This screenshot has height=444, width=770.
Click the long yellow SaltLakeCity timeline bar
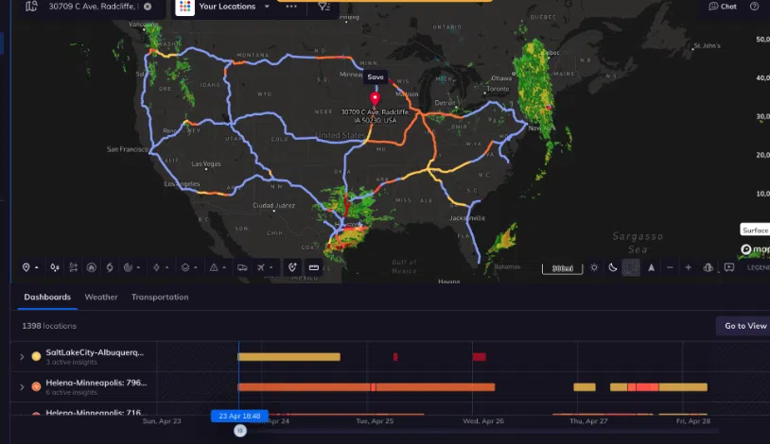click(x=289, y=357)
